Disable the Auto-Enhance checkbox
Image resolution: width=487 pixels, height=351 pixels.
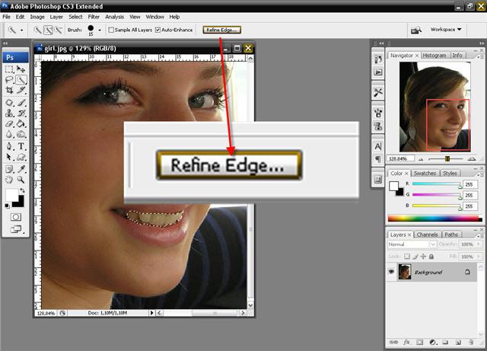pyautogui.click(x=158, y=30)
